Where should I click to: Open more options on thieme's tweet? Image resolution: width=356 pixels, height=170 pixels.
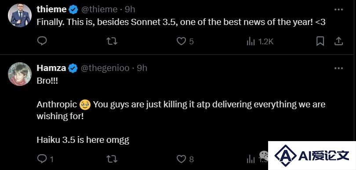click(338, 10)
